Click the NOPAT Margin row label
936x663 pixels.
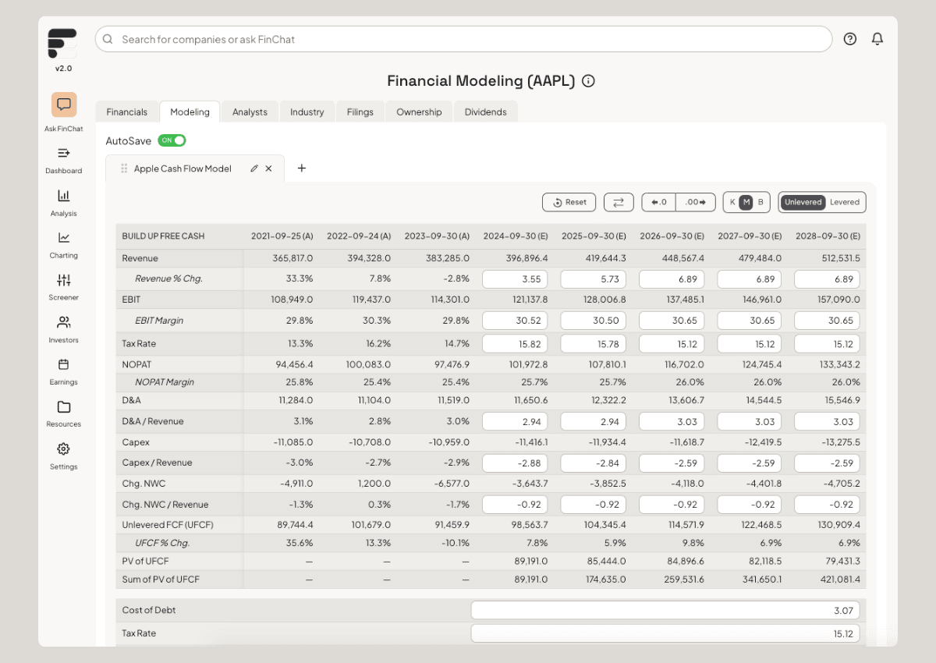click(x=165, y=382)
